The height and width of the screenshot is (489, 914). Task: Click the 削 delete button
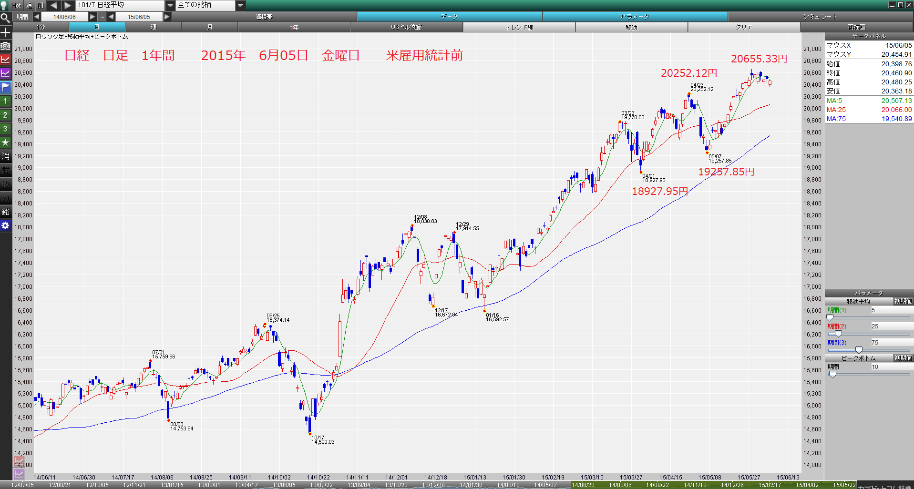coord(40,5)
